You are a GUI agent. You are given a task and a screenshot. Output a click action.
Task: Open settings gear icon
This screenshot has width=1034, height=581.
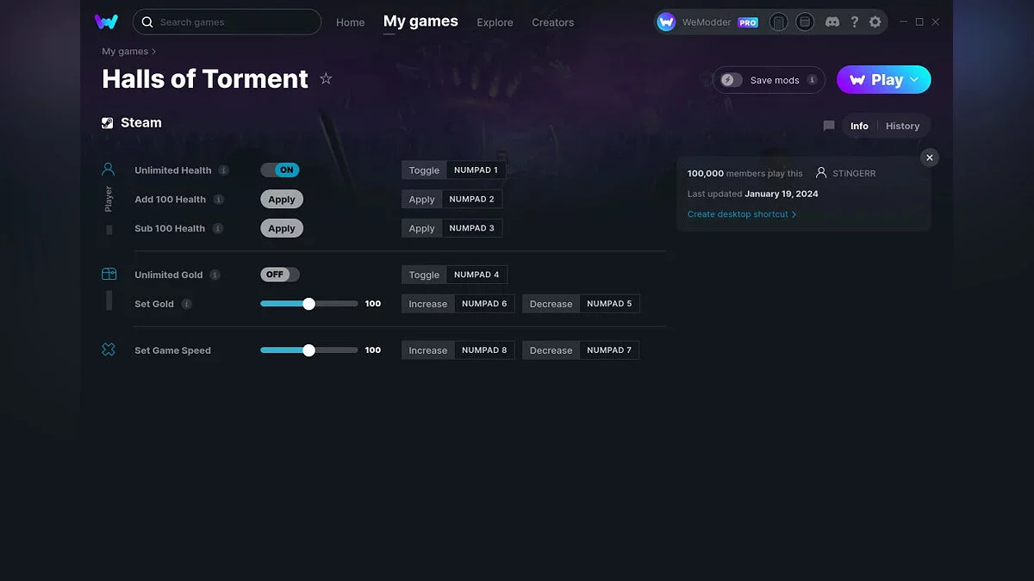click(875, 22)
